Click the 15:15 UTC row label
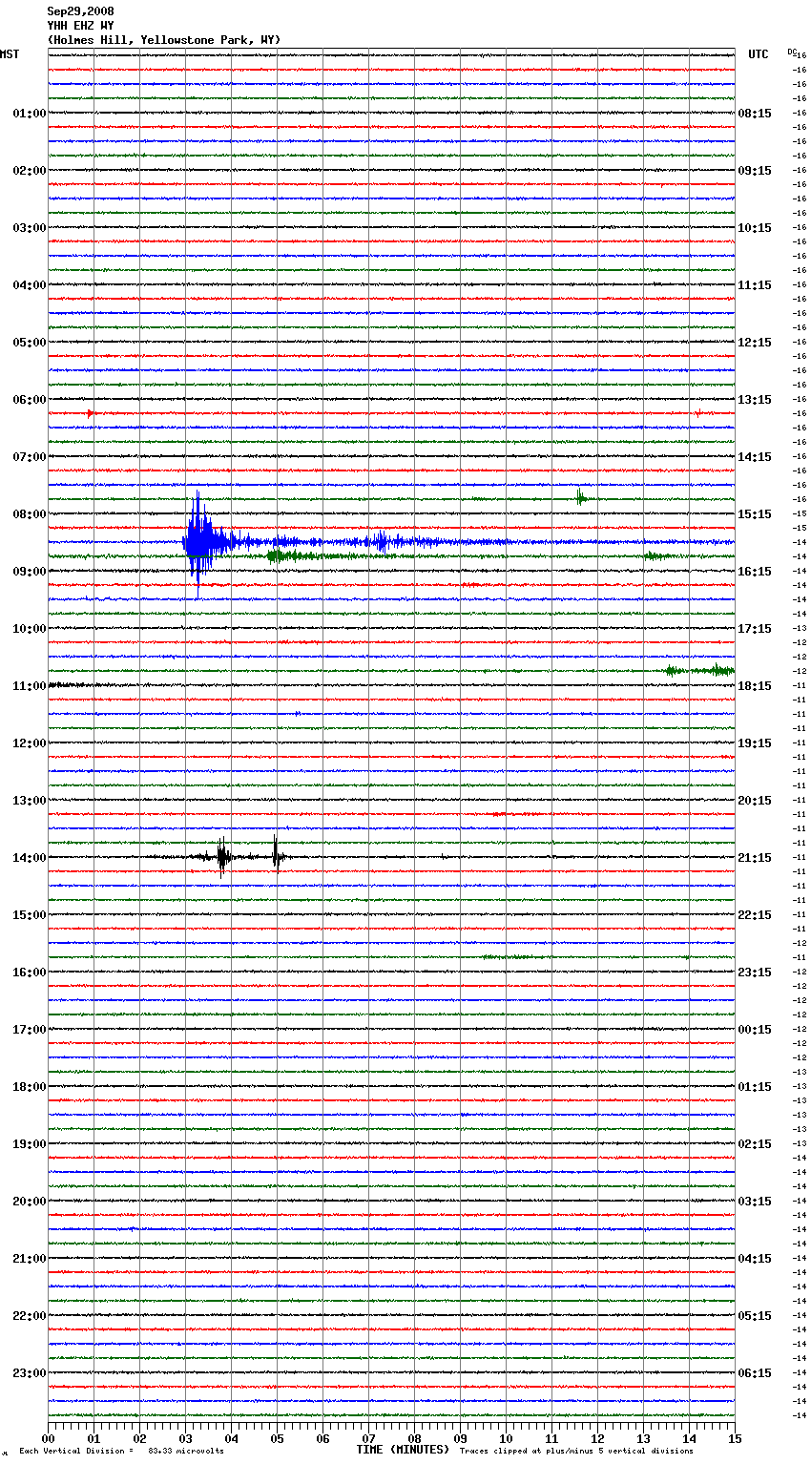Image resolution: width=811 pixels, height=1464 pixels. [755, 514]
